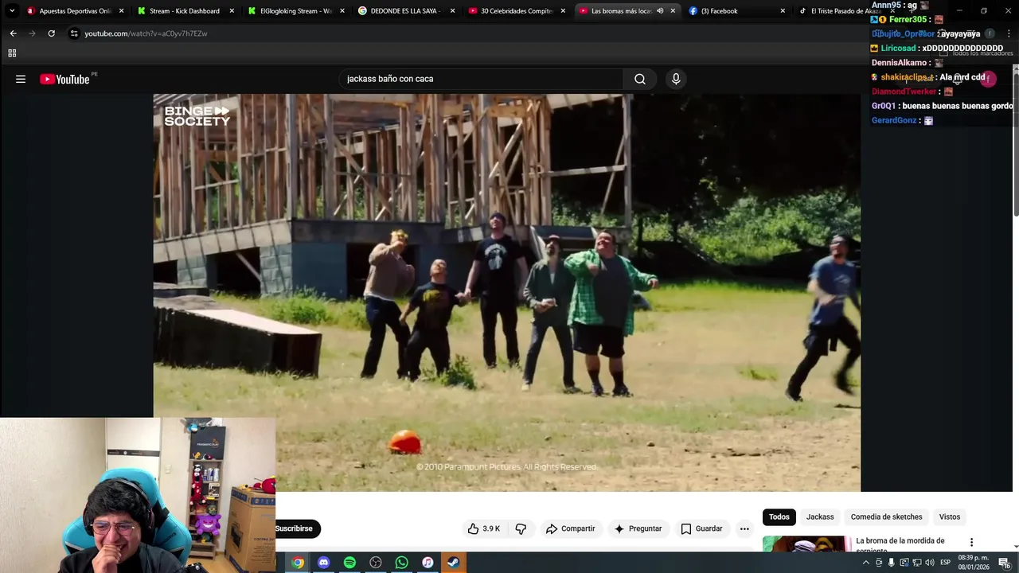Open network status icon in system tray
The width and height of the screenshot is (1019, 573).
tap(916, 563)
